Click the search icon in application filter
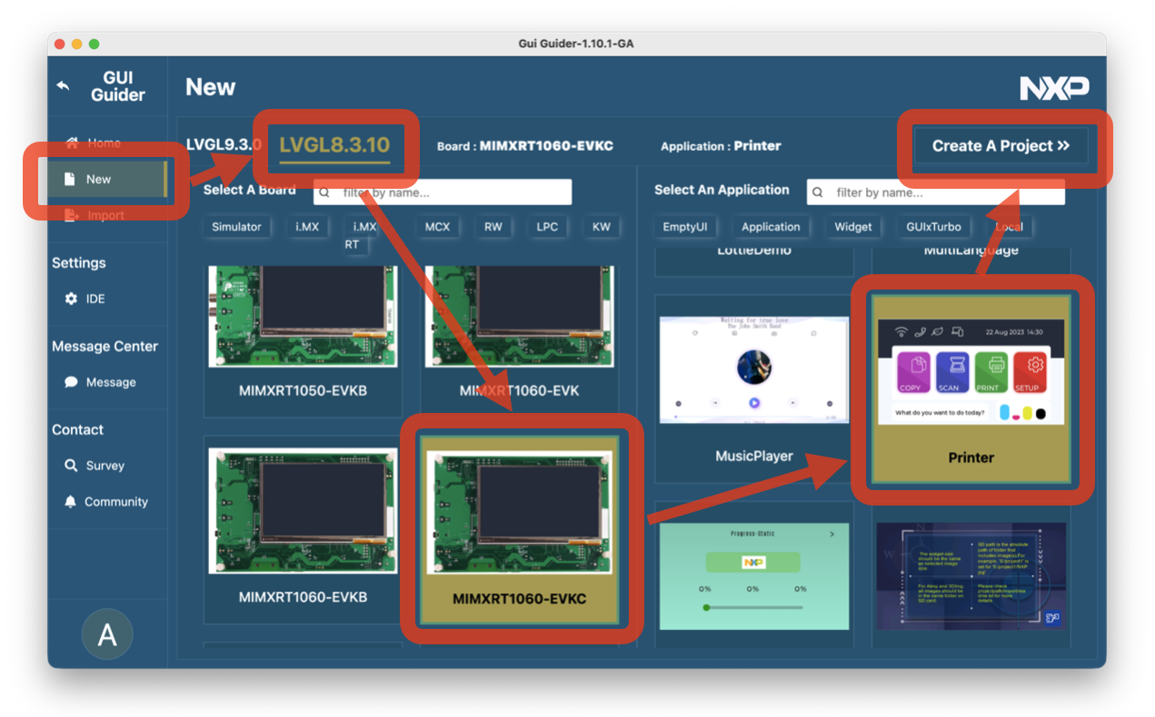The width and height of the screenshot is (1155, 717). coord(819,192)
